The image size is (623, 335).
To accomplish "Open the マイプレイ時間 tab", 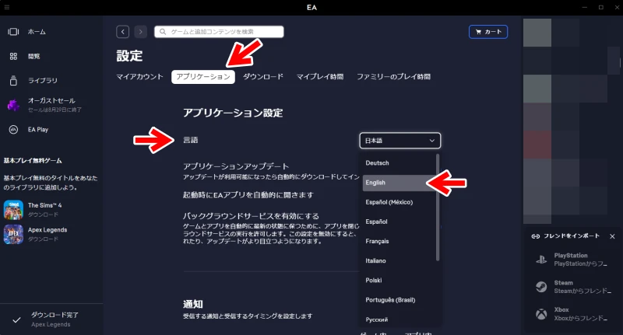I will (320, 77).
